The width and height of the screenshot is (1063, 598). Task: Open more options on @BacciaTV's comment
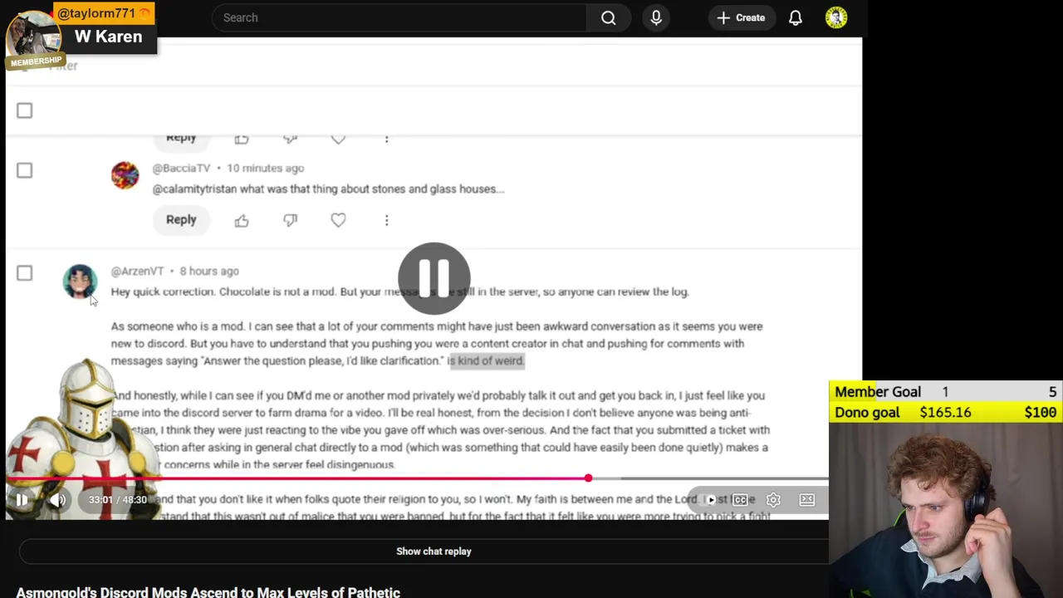pyautogui.click(x=386, y=220)
